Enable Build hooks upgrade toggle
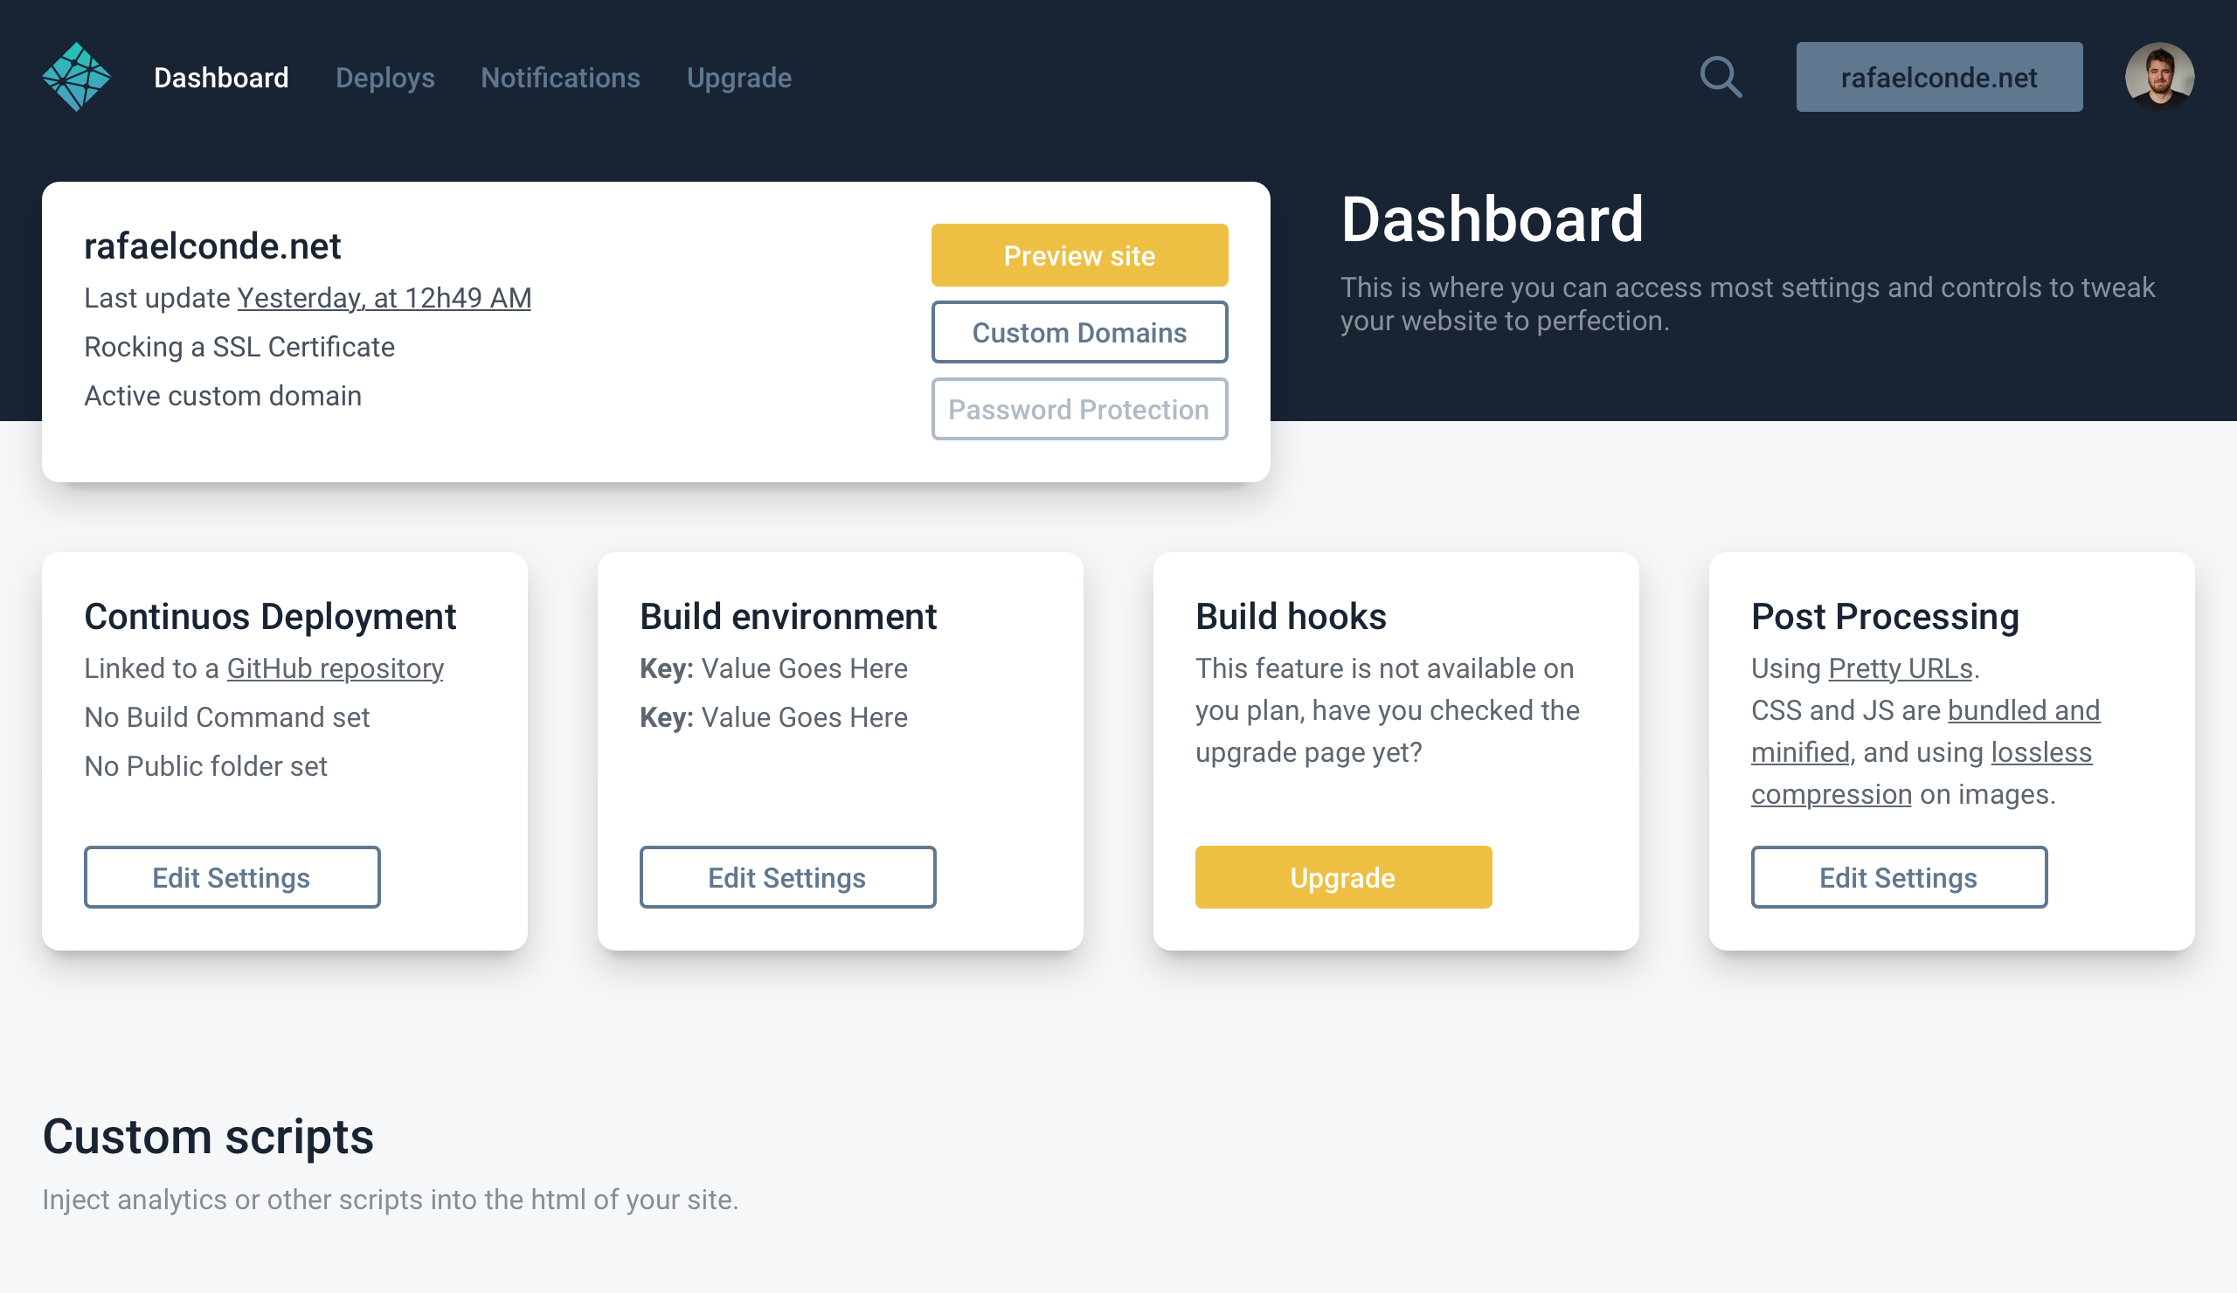Screen dimensions: 2237x1293 [1342, 877]
